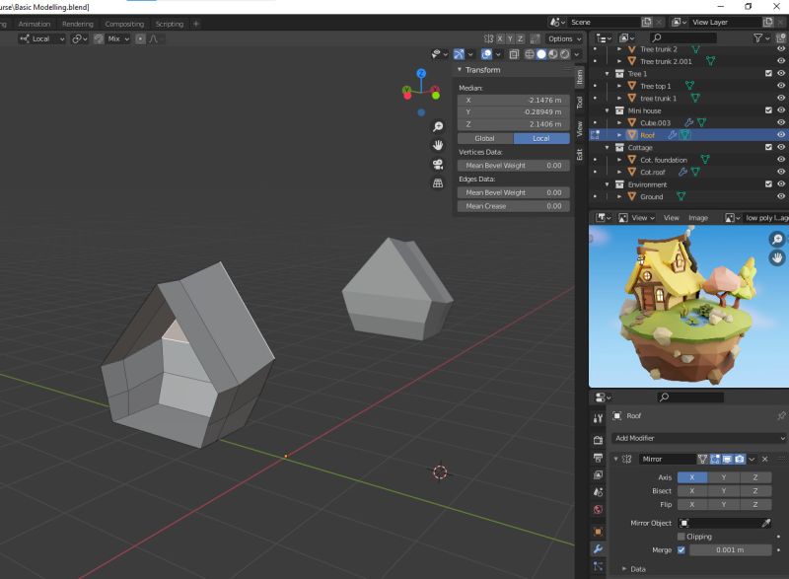Open Output properties tab icon
The height and width of the screenshot is (579, 789).
[x=598, y=458]
